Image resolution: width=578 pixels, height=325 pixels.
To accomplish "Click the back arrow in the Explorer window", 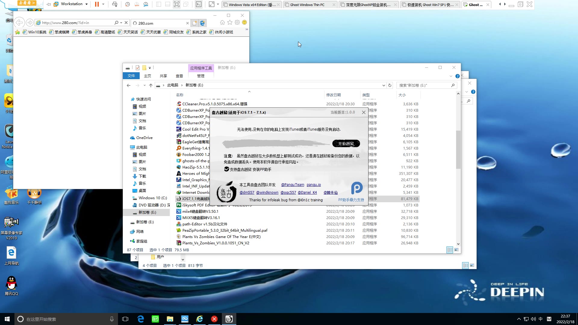I will click(x=129, y=85).
